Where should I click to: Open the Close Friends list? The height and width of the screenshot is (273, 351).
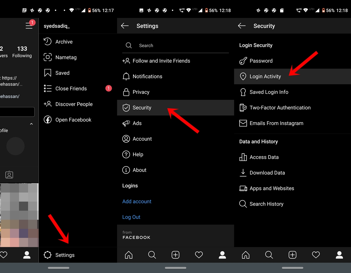71,89
